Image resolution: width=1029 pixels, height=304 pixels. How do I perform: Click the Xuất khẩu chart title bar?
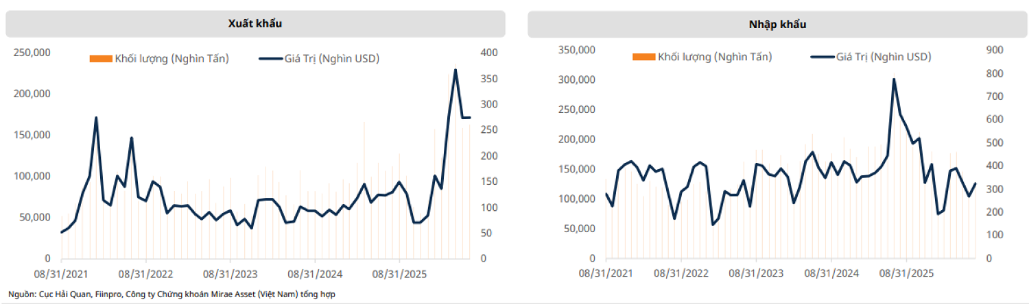point(255,24)
